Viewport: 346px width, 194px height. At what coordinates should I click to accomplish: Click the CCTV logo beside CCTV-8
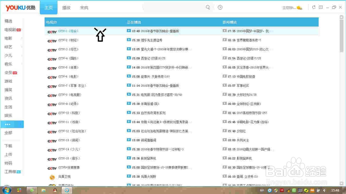(52, 96)
